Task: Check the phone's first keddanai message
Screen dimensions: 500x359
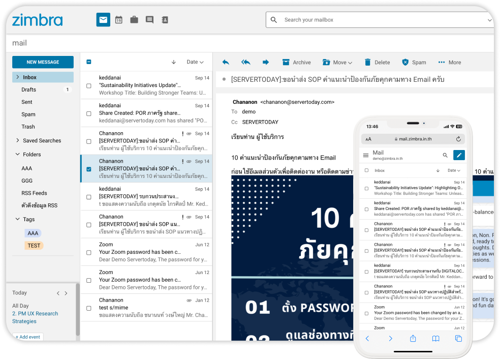Action: (x=366, y=188)
